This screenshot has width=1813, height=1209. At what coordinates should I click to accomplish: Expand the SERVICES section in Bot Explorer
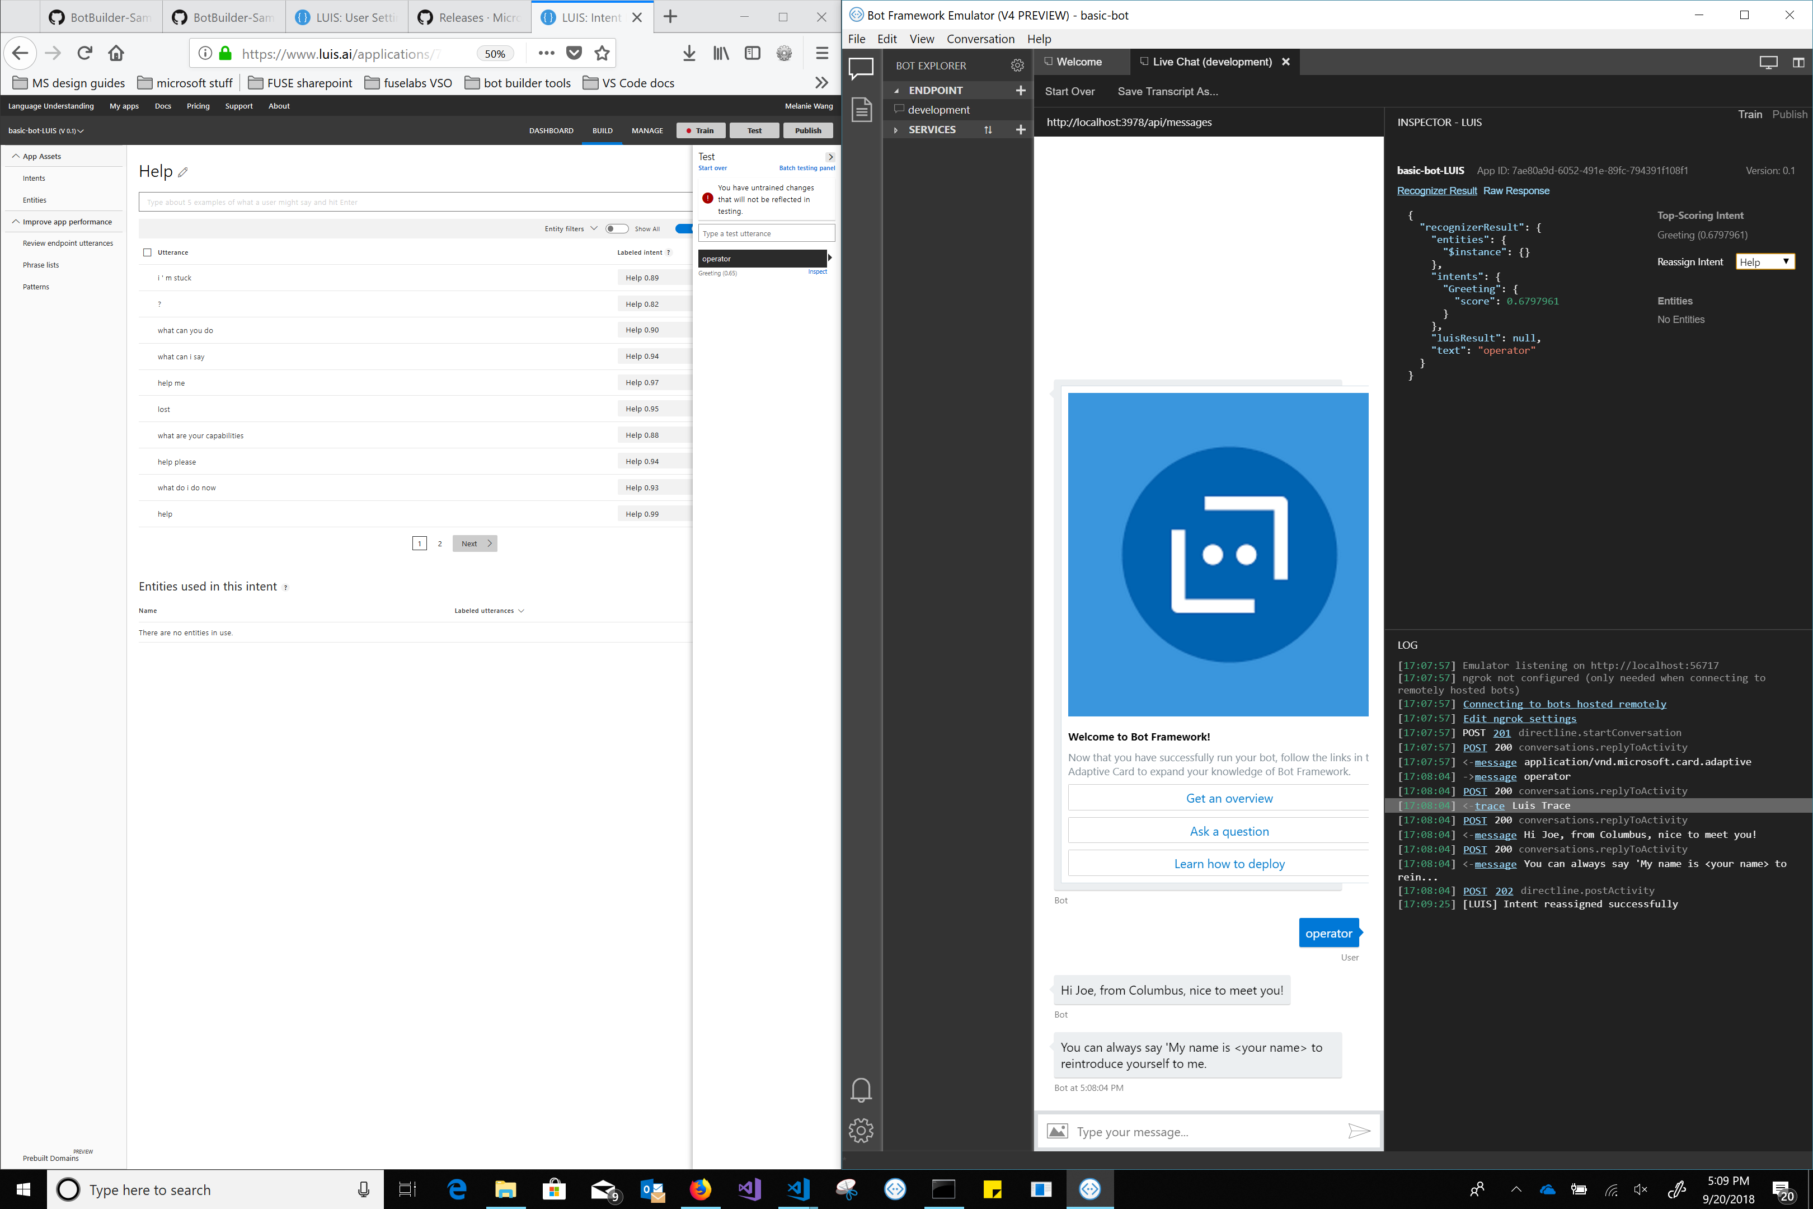[895, 129]
